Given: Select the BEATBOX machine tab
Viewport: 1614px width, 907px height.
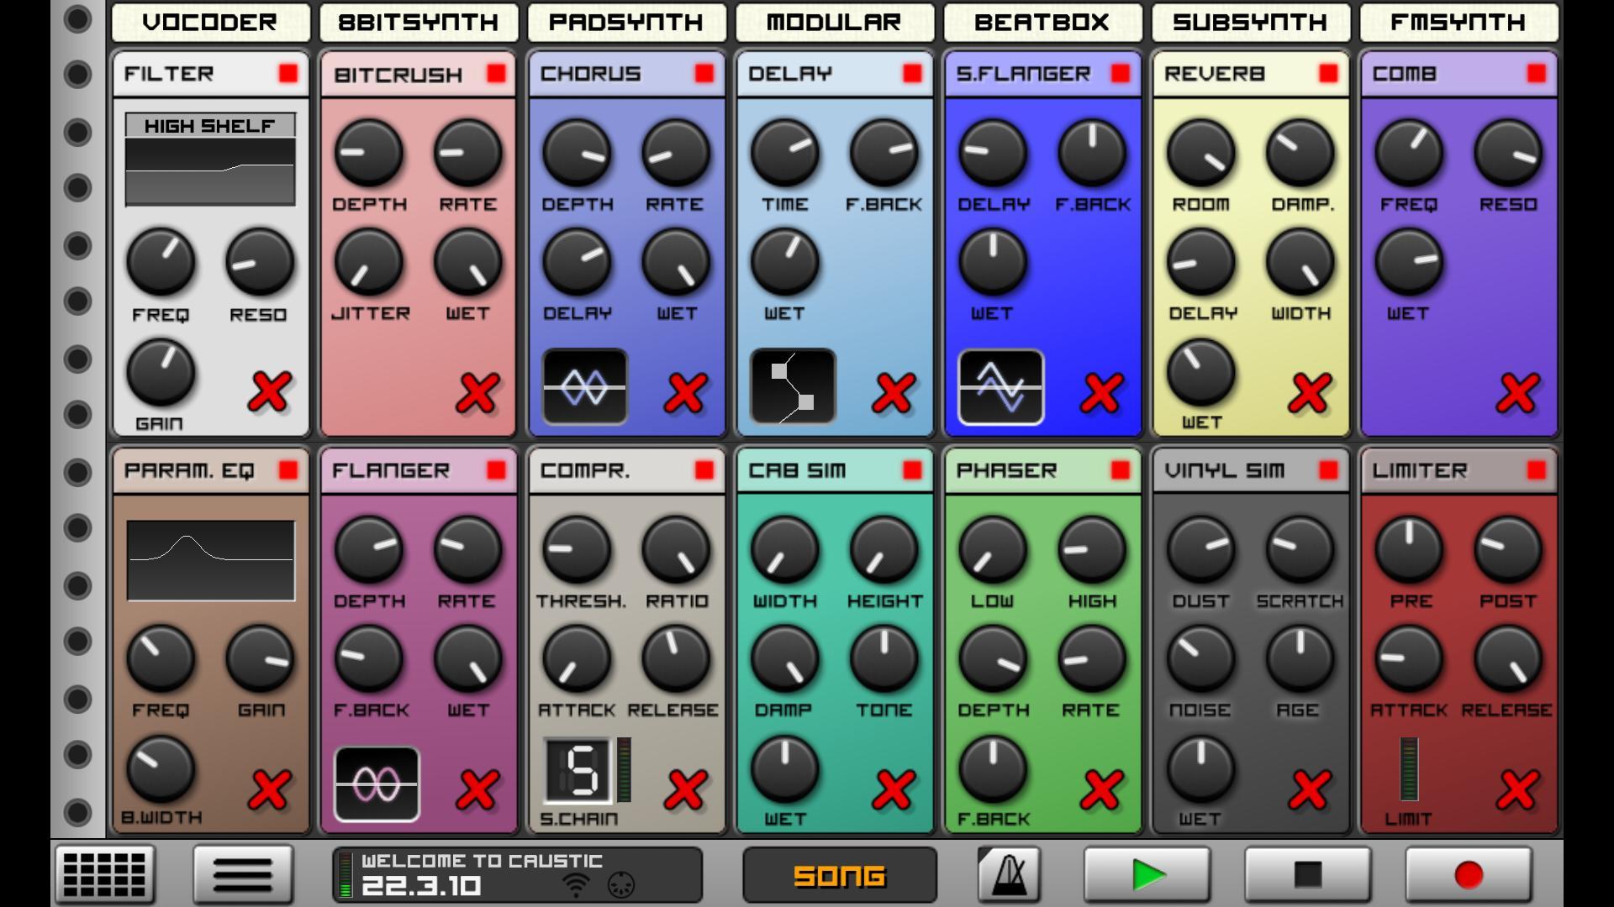Looking at the screenshot, I should pos(1042,23).
